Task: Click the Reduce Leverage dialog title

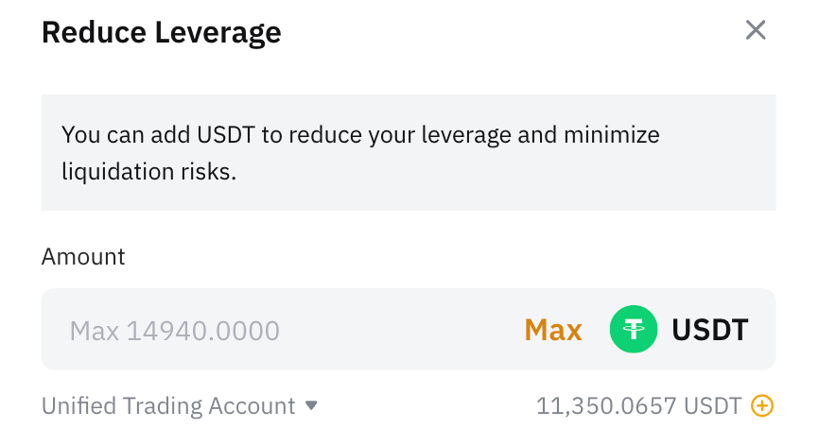Action: tap(162, 33)
